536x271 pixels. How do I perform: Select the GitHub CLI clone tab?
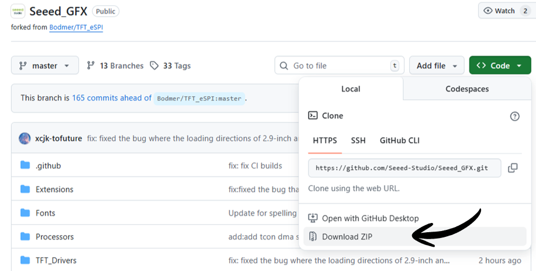tap(399, 140)
